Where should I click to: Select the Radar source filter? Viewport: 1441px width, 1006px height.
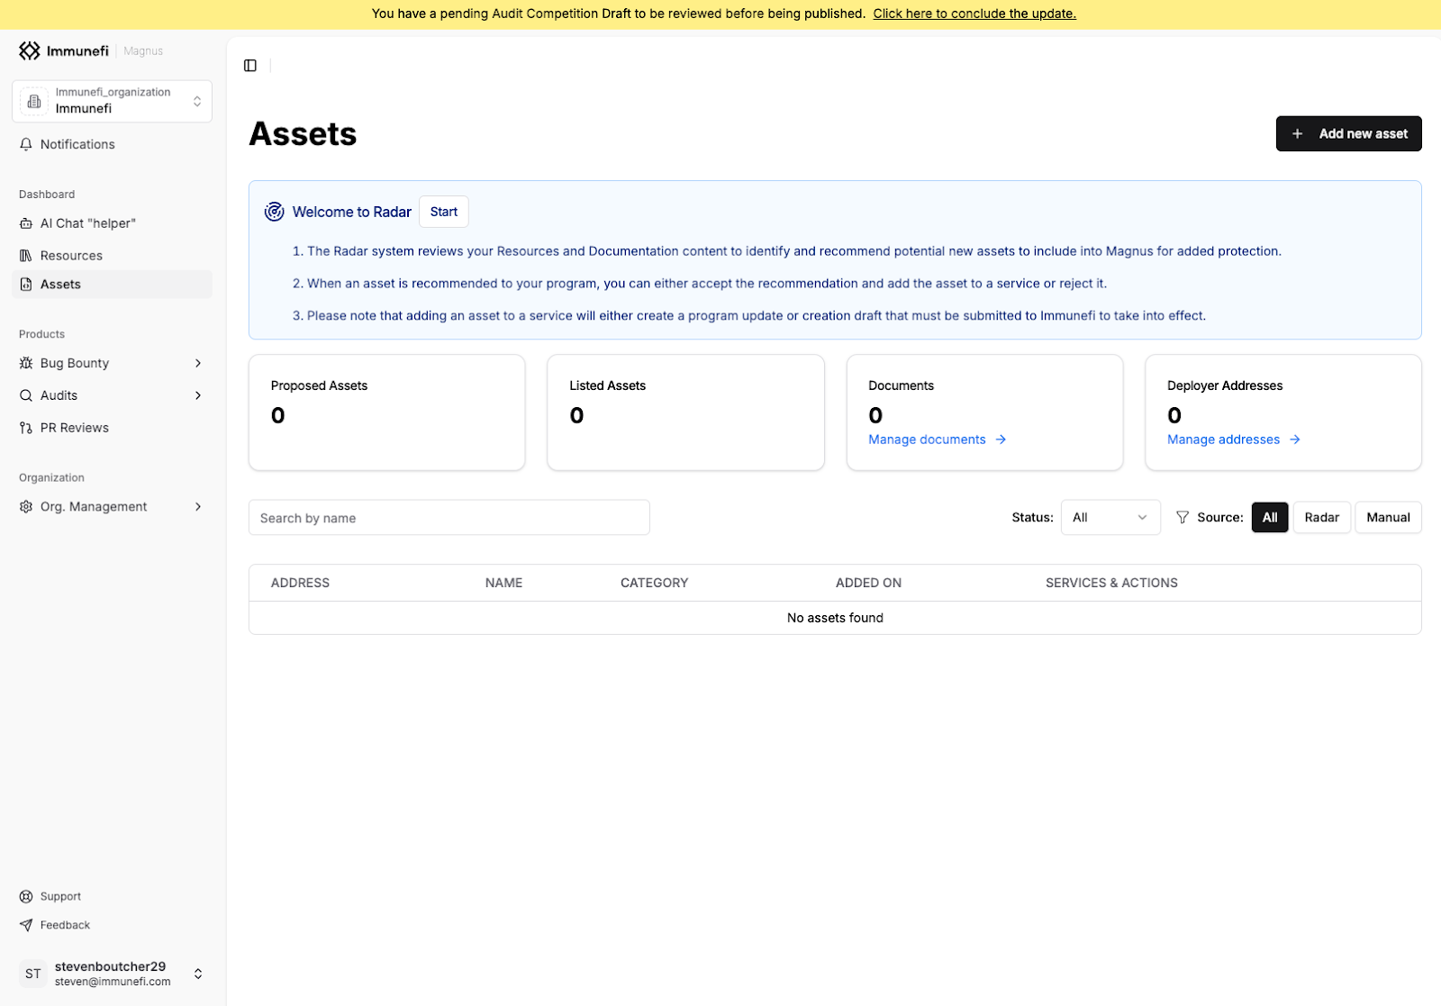click(1322, 518)
